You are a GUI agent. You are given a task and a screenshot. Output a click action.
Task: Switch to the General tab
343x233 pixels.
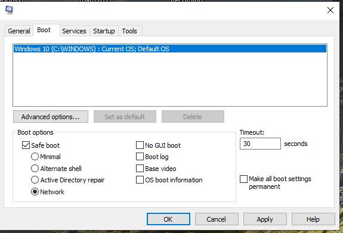click(x=19, y=31)
